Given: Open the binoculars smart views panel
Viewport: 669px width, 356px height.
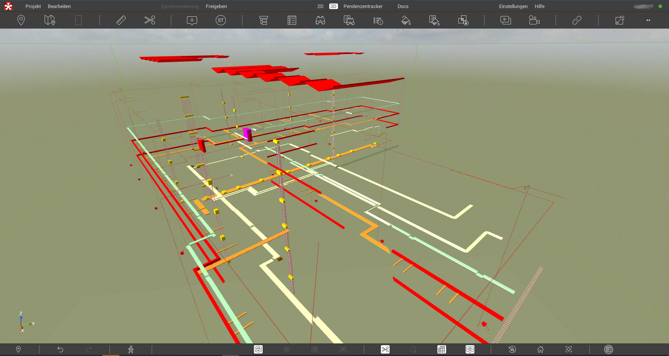Looking at the screenshot, I should 320,20.
